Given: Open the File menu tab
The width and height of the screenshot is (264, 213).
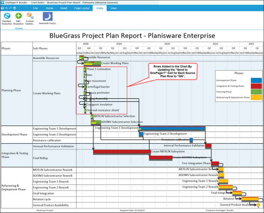Looking at the screenshot, I should 36,8.
